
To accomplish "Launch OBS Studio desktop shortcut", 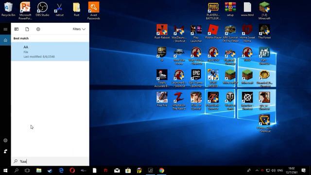I will point(42,9).
